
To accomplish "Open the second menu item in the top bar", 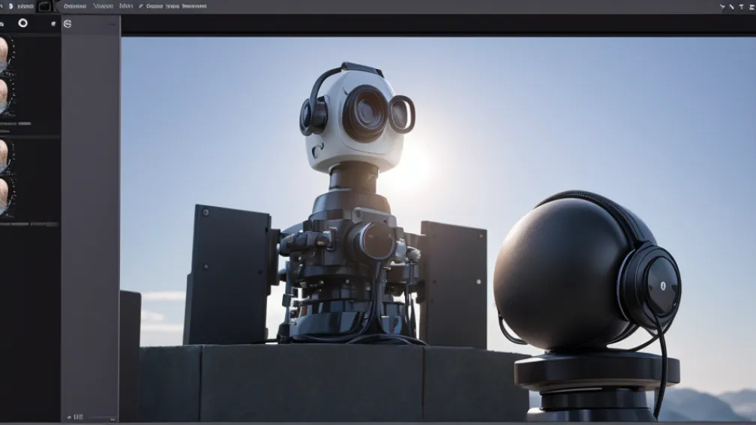I will [x=103, y=6].
